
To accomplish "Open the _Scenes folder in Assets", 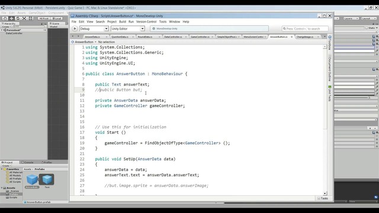I will [x=12, y=191].
